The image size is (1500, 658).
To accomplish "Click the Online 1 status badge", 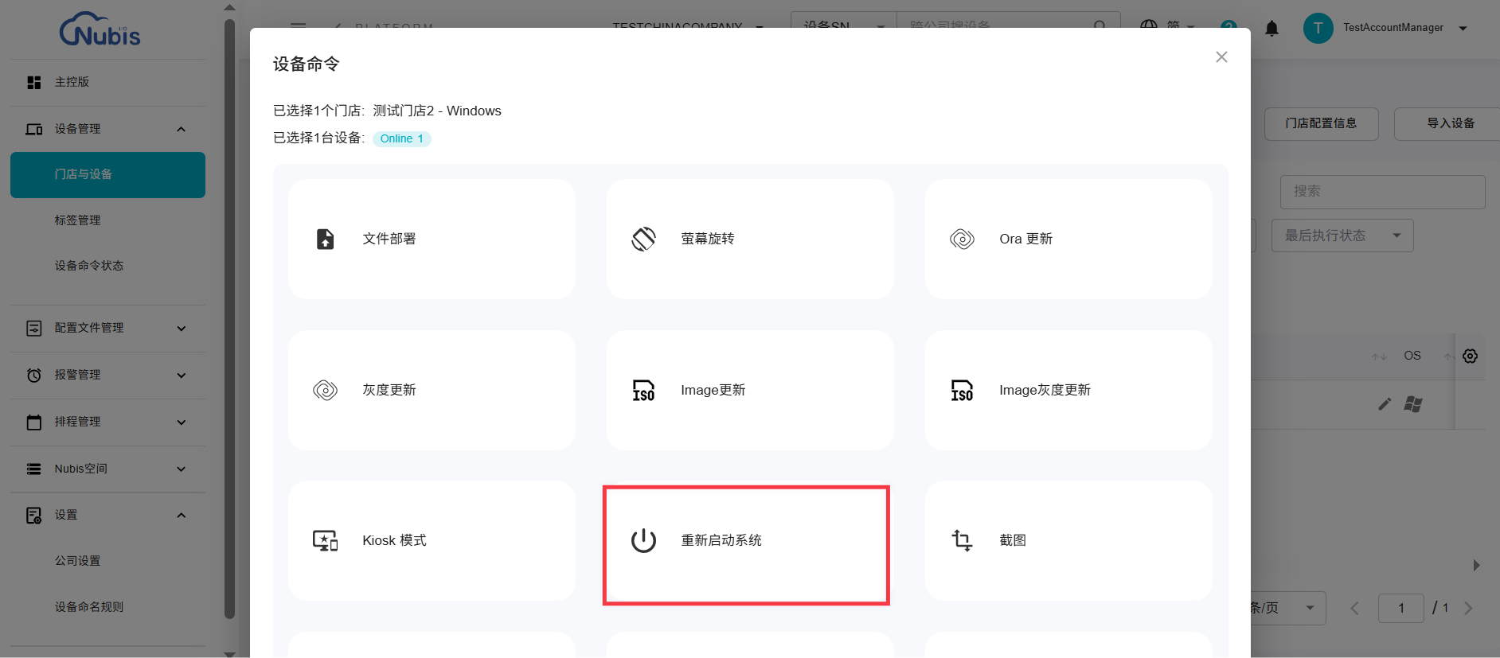I will tap(401, 138).
